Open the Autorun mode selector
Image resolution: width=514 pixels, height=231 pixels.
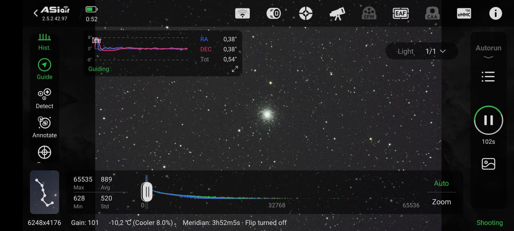(488, 52)
